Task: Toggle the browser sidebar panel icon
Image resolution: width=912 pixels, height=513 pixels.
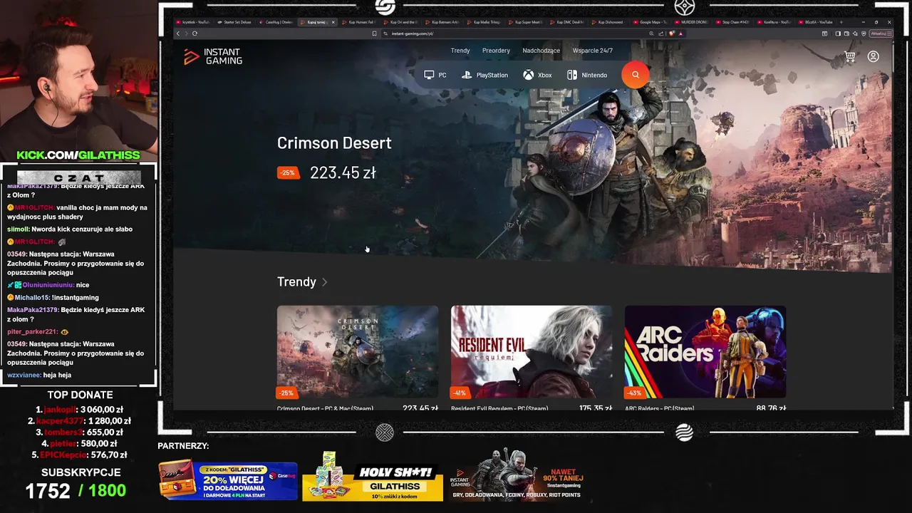Action: 838,33
